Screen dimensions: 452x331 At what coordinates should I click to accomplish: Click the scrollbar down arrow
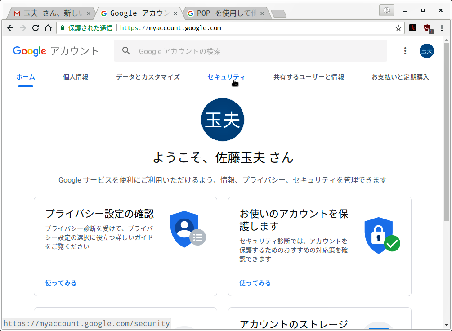(446, 326)
